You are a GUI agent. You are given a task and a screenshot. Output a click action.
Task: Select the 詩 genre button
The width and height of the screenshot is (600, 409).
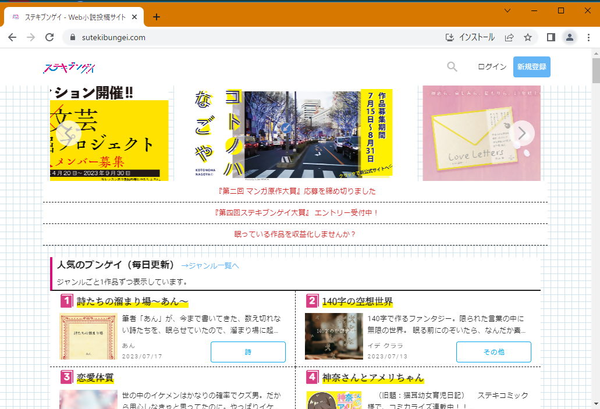click(248, 351)
